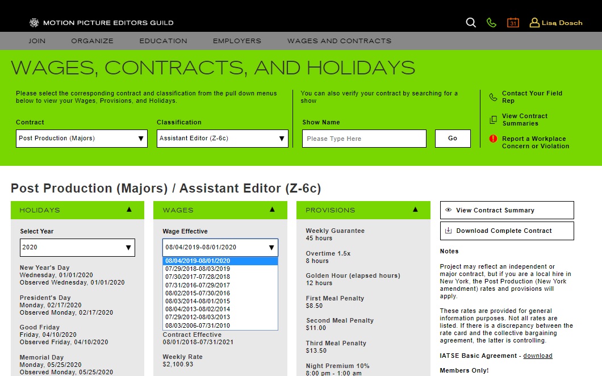Click the documents icon beside View Contract Summaries

tap(494, 120)
